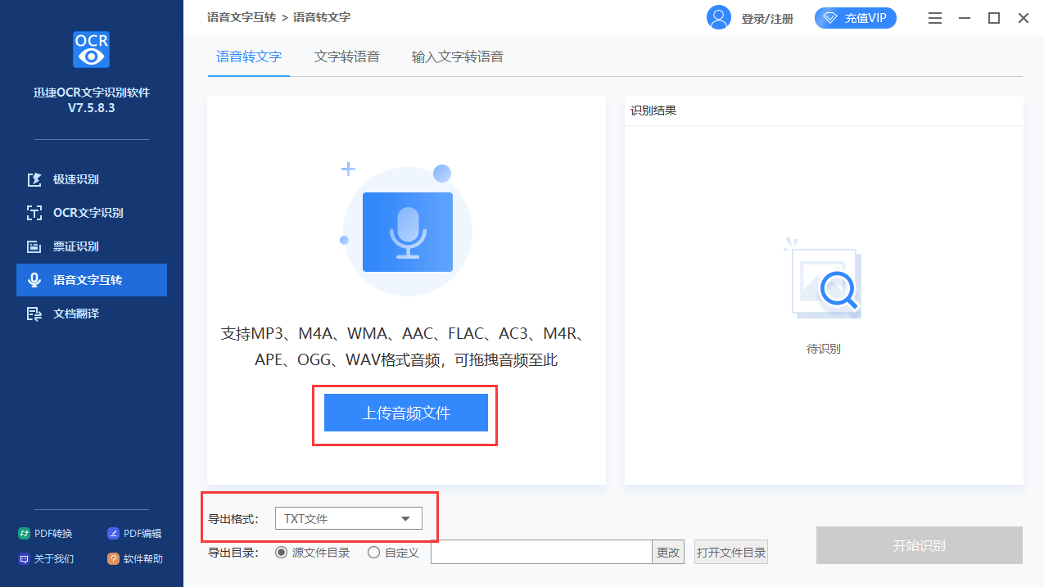Click the 更改 directory button
This screenshot has width=1044, height=587.
point(668,553)
